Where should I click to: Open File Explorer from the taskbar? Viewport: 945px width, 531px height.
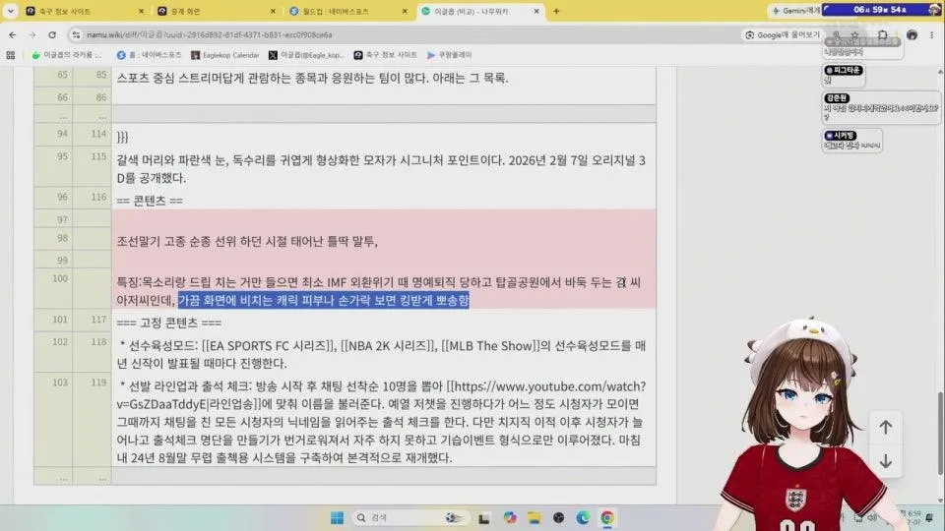tap(534, 518)
